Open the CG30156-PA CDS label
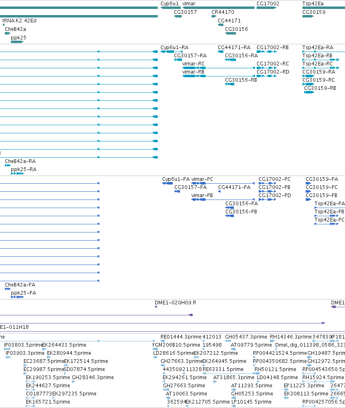 point(242,204)
